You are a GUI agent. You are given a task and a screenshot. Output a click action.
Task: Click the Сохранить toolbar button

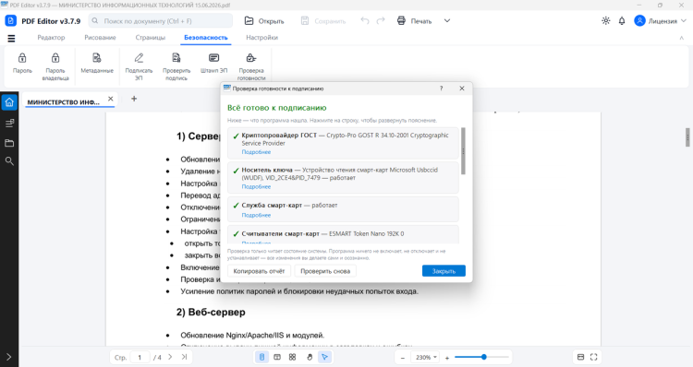click(x=323, y=20)
